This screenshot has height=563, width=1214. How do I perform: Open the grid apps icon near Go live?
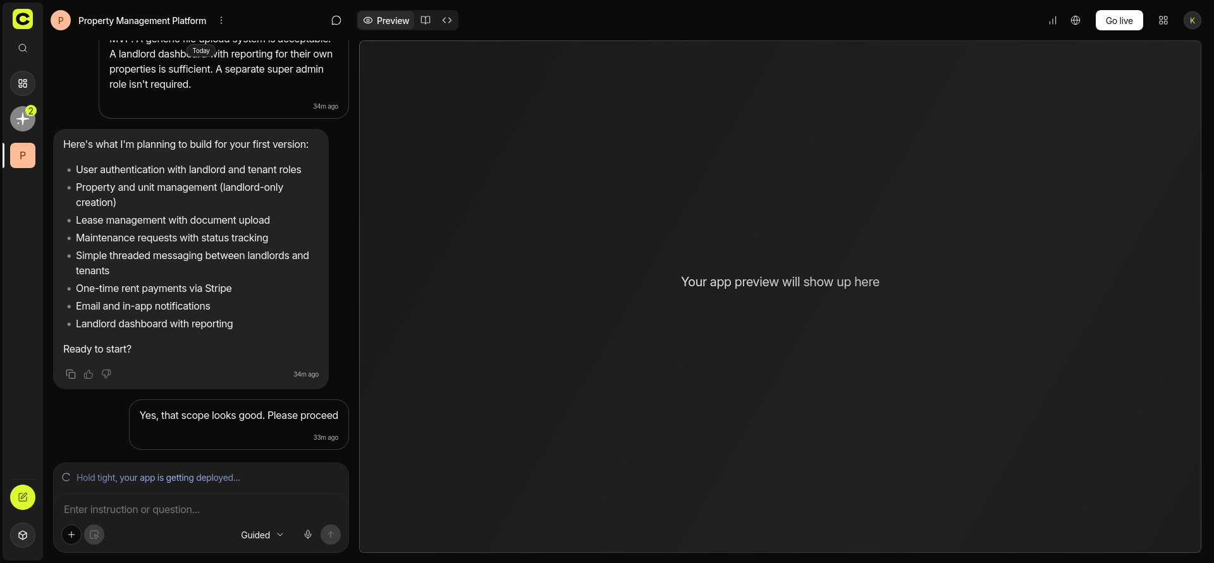click(1163, 20)
